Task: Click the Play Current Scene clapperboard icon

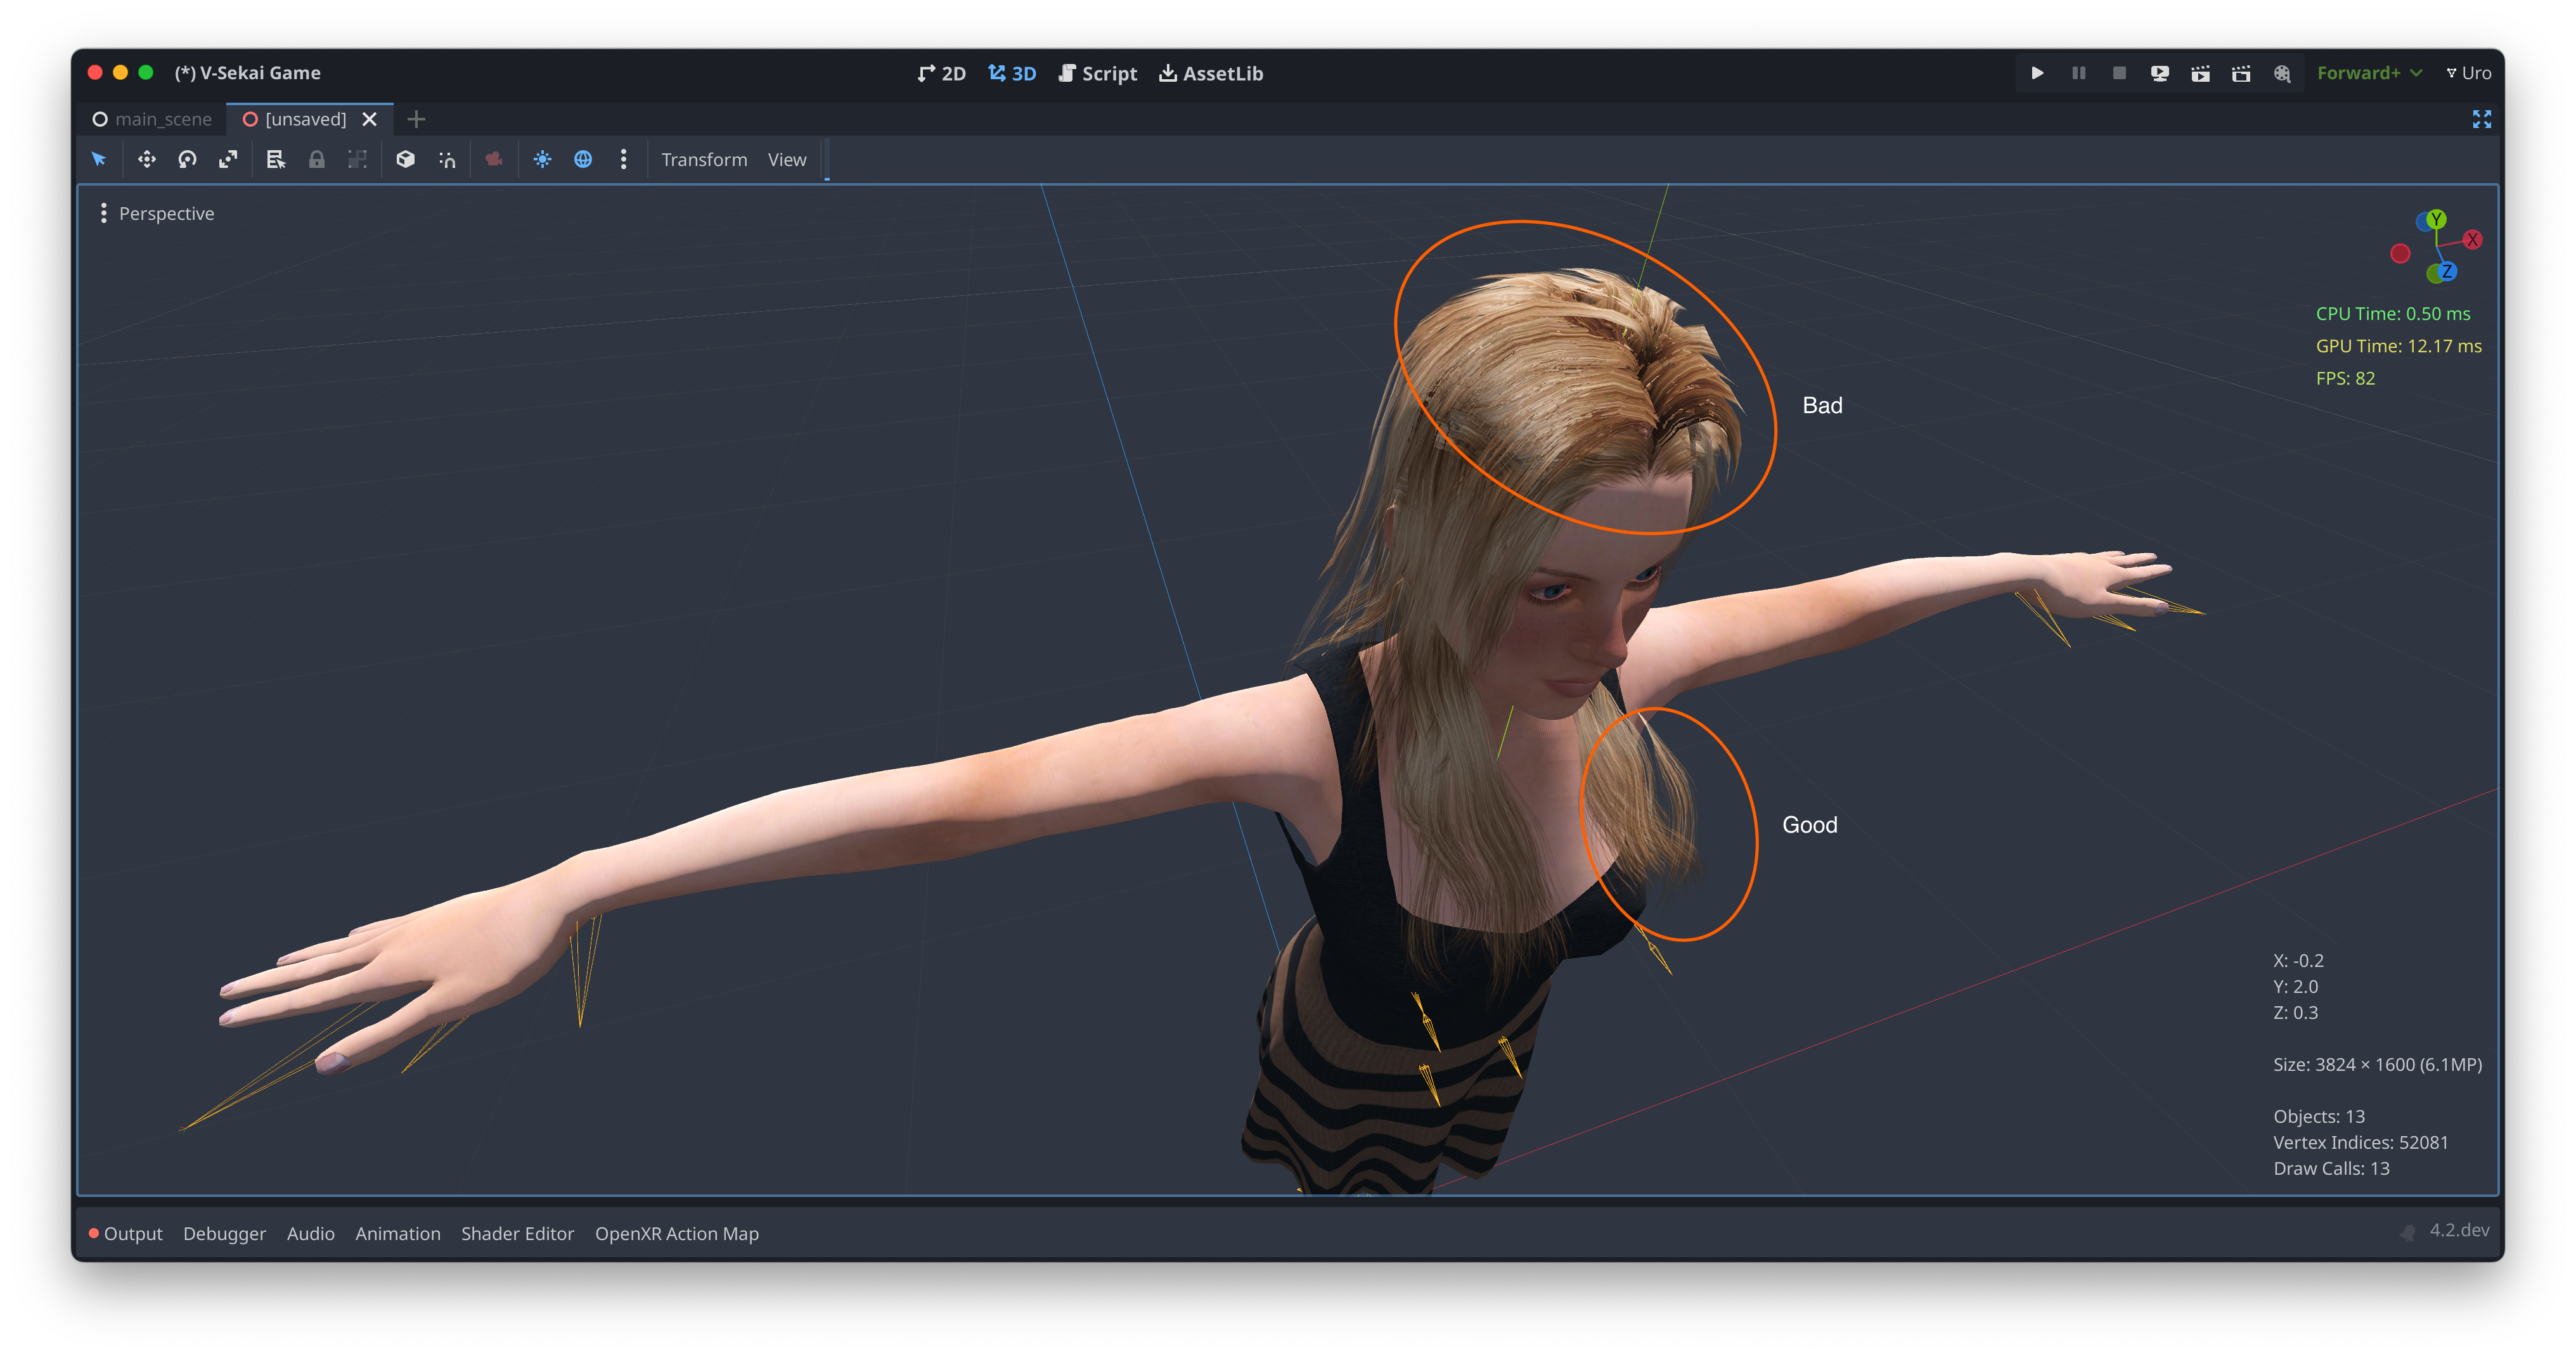Action: 2200,73
